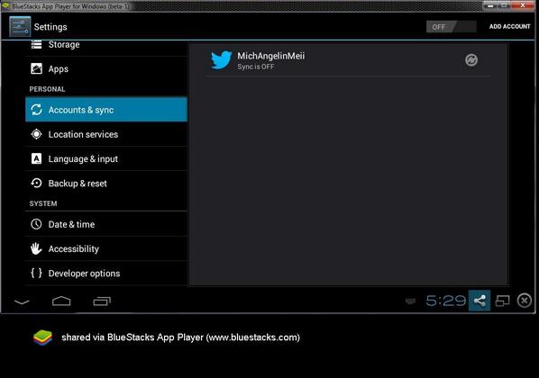The height and width of the screenshot is (378, 539).
Task: Click the Backup & reset icon
Action: 36,183
